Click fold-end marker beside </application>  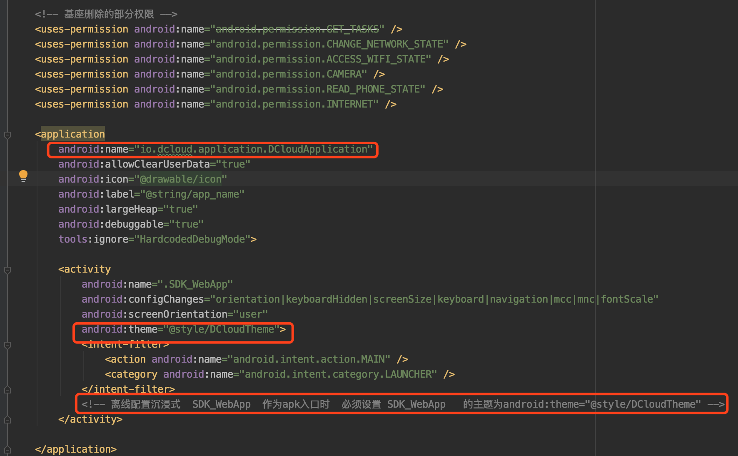pos(7,450)
